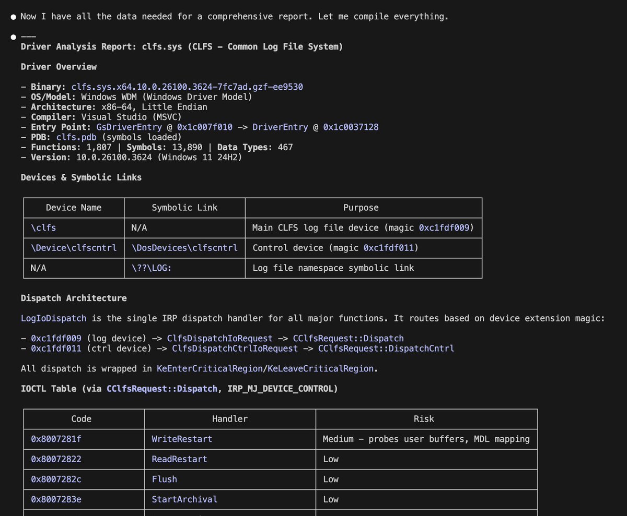Image resolution: width=627 pixels, height=516 pixels.
Task: Select the IOCTL code 0x8007281f
Action: click(56, 439)
